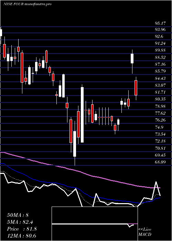Image resolution: width=172 pixels, height=241 pixels.
Task: Select the 95.17 price axis label
Action: [160, 23]
